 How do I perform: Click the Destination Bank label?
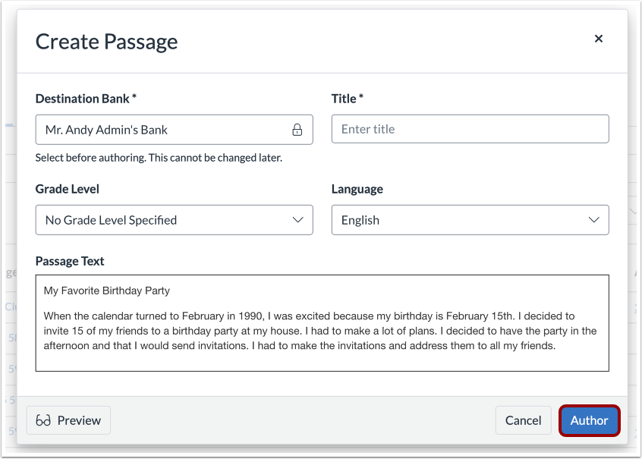pos(85,99)
